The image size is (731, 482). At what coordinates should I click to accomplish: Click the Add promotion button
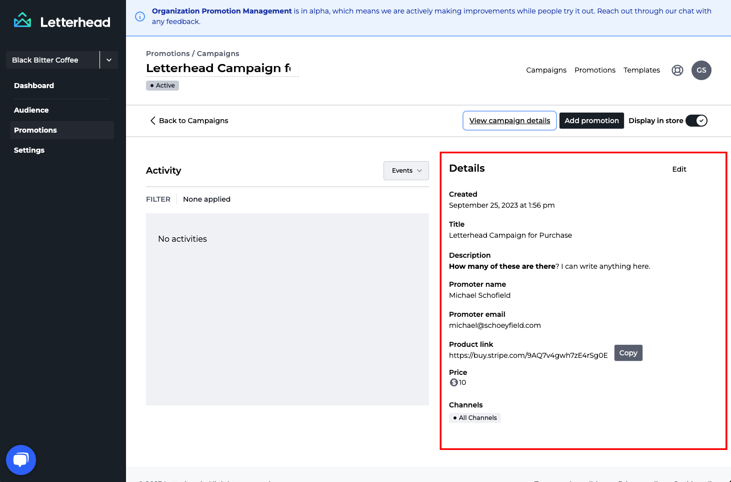coord(591,121)
